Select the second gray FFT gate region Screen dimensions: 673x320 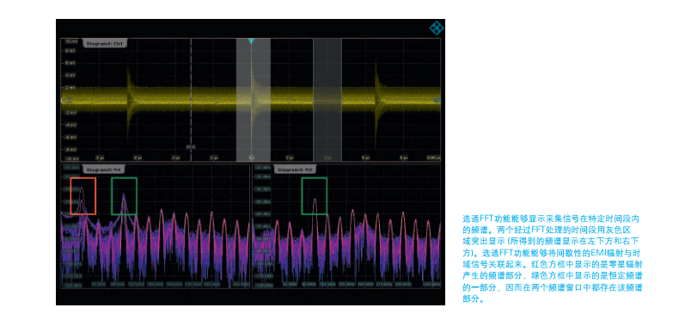[327, 100]
